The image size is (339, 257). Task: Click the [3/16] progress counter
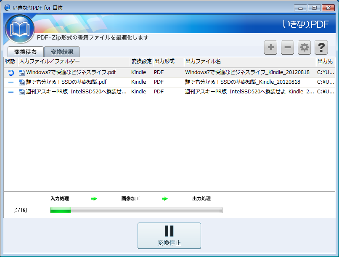(20, 210)
